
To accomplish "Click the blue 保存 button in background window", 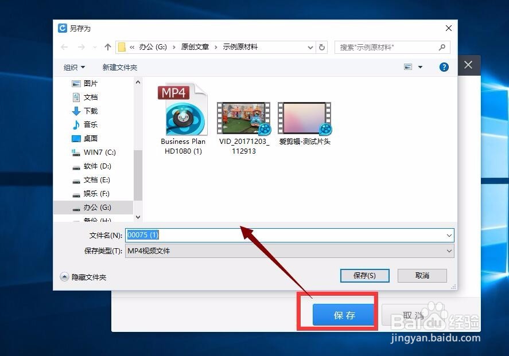I will pos(343,315).
